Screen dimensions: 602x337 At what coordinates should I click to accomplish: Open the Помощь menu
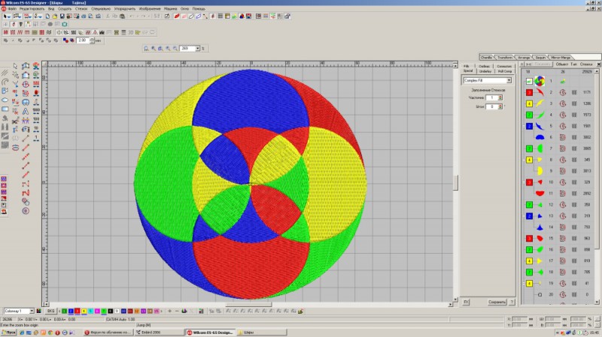point(199,8)
